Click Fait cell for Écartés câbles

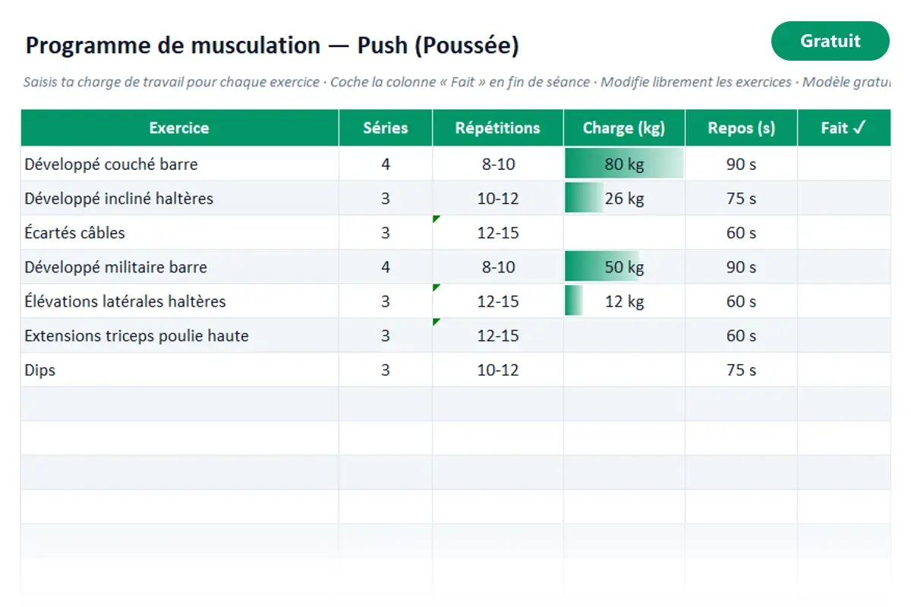pos(844,232)
